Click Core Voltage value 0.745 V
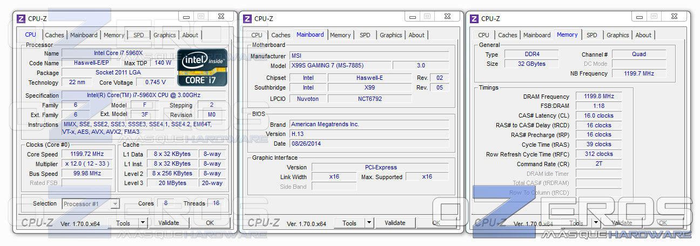This screenshot has height=246, width=700. 156,83
